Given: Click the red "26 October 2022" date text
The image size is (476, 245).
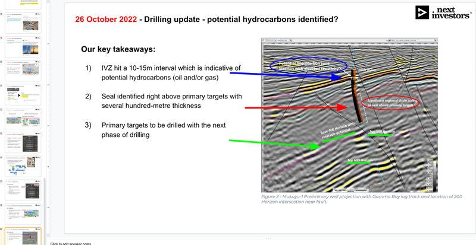Looking at the screenshot, I should [106, 20].
